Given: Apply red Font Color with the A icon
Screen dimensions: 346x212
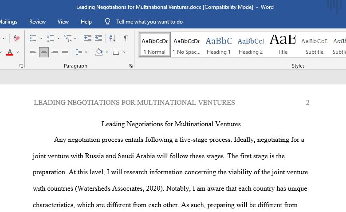Looking at the screenshot, I should [x=10, y=52].
